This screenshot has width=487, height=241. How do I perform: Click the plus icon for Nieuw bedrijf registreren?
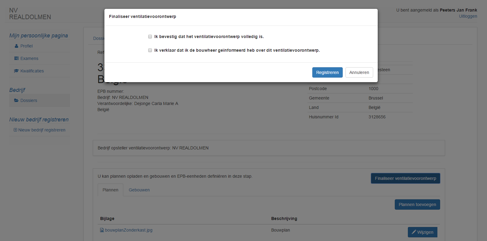click(15, 130)
